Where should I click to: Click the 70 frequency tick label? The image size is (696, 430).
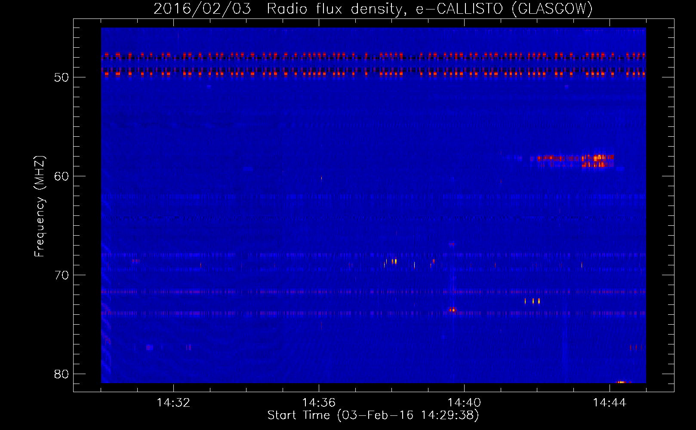pos(62,275)
